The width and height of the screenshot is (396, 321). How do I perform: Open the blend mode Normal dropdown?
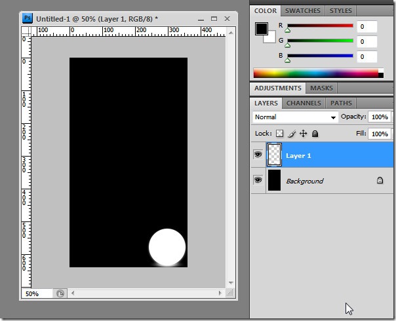point(295,117)
